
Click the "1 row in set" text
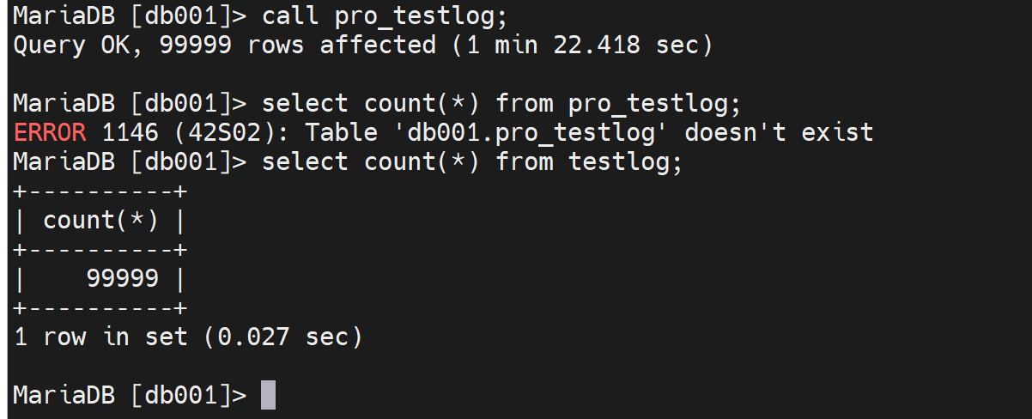pos(100,337)
